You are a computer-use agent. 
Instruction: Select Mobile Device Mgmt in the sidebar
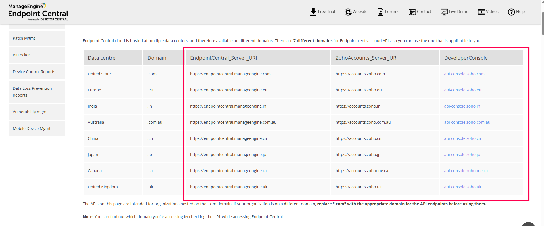coord(37,129)
